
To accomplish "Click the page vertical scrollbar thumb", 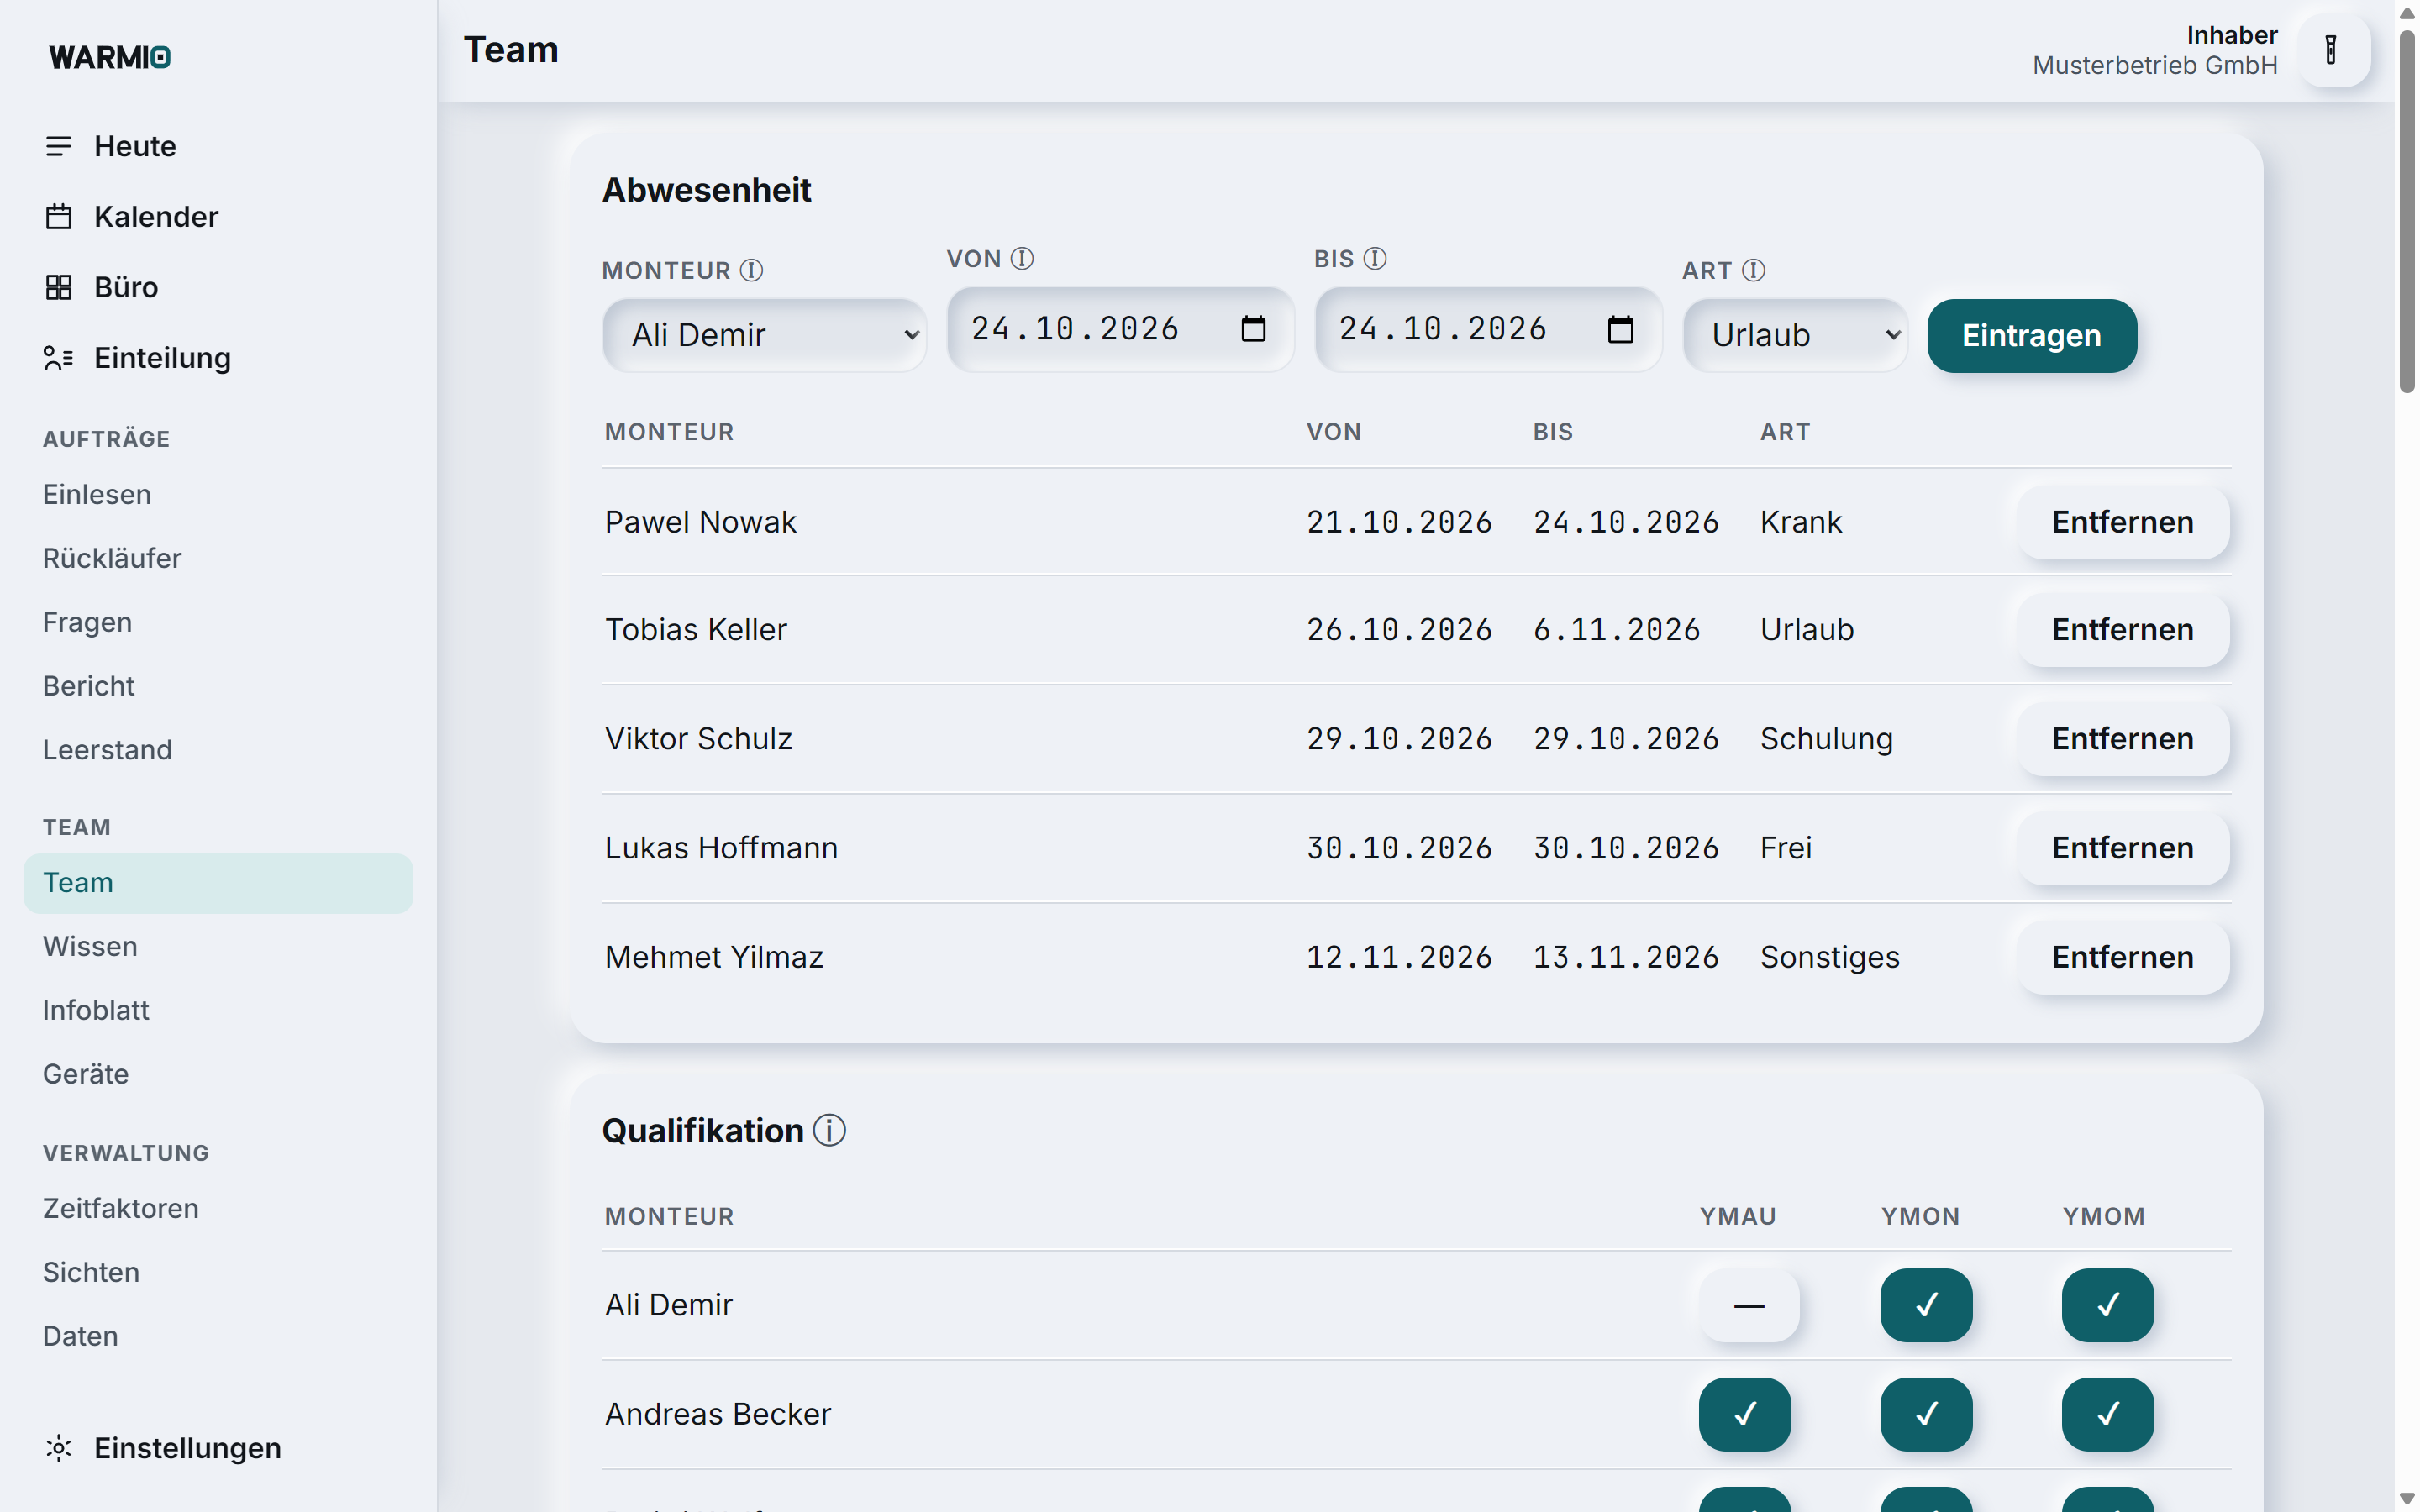I will (x=2407, y=212).
